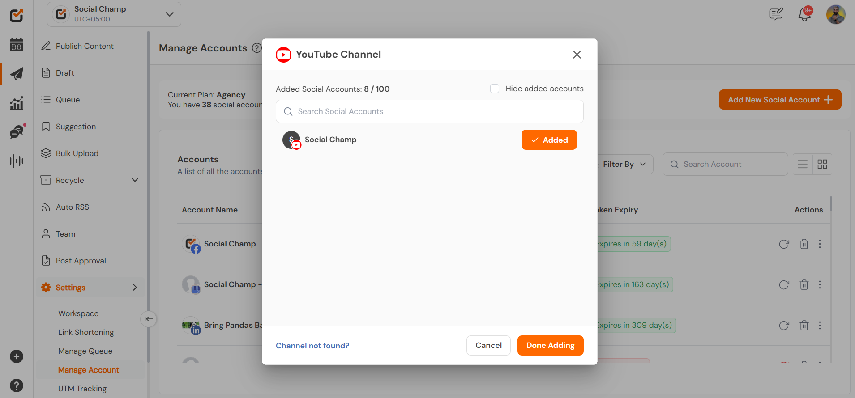The height and width of the screenshot is (398, 855).
Task: Click the Account Name column header
Action: [x=209, y=210]
